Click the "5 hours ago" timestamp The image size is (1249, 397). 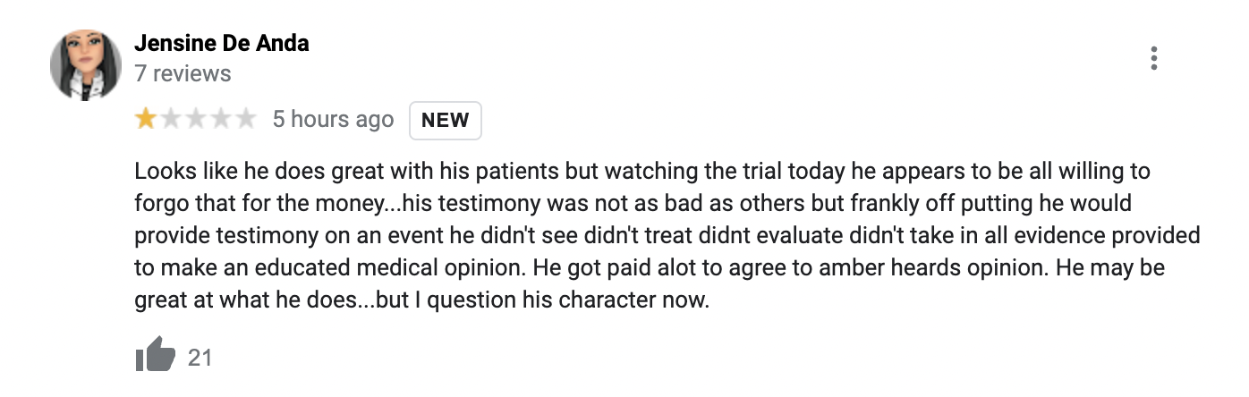(333, 120)
